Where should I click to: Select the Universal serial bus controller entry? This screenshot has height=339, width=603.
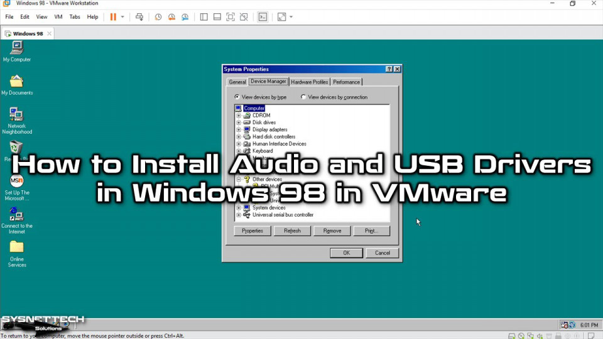point(283,215)
